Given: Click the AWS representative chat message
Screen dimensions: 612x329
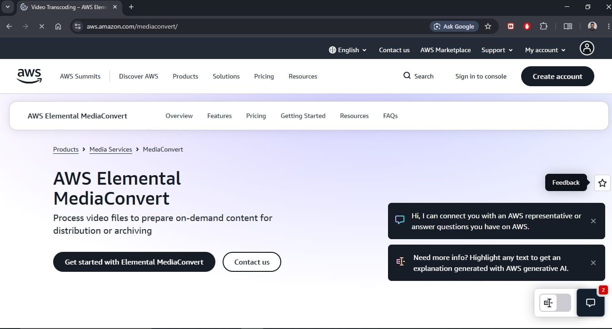Looking at the screenshot, I should [x=496, y=221].
